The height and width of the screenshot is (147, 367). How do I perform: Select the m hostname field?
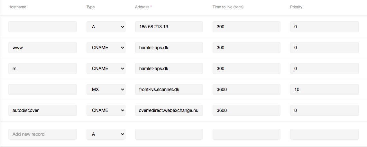[42, 69]
